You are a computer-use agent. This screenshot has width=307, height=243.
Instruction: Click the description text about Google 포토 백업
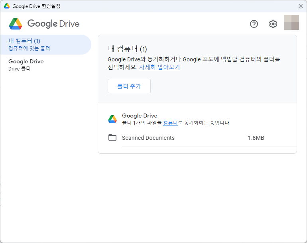(x=194, y=59)
